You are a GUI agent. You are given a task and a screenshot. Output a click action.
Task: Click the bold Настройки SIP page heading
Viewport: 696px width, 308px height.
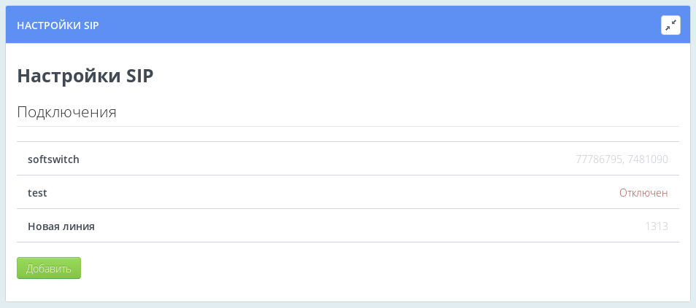click(85, 76)
